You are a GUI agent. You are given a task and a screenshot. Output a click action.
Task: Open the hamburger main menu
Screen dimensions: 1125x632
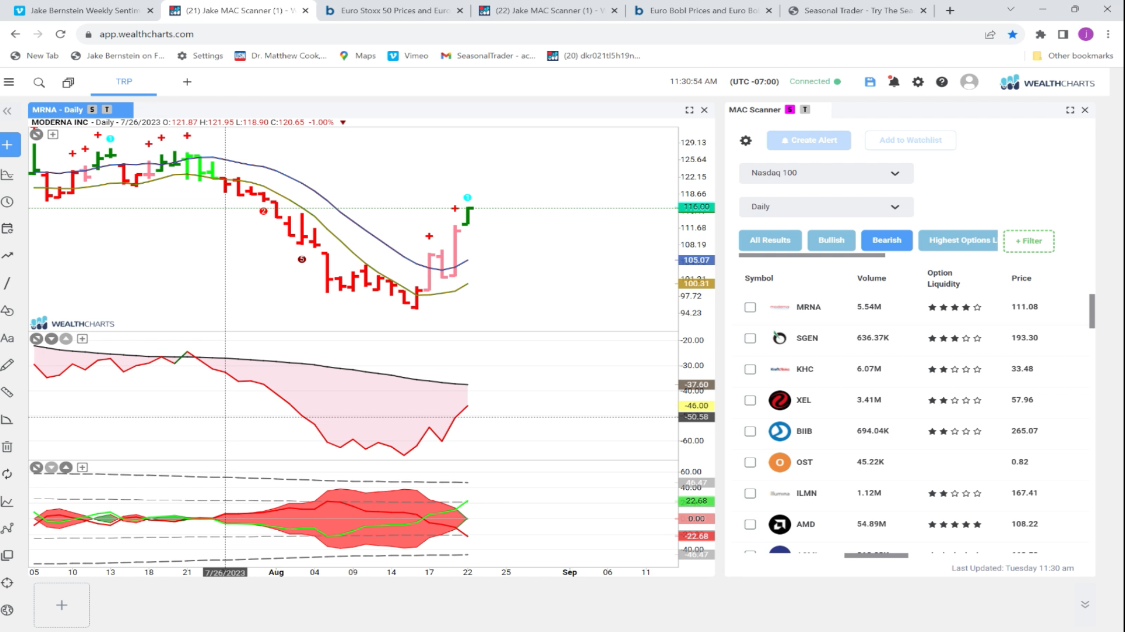tap(9, 82)
